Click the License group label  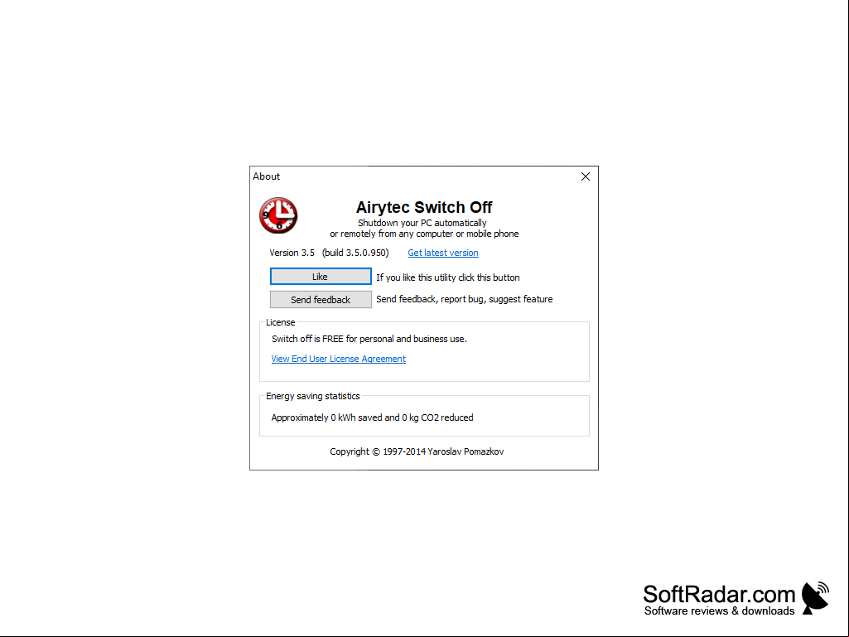point(281,322)
